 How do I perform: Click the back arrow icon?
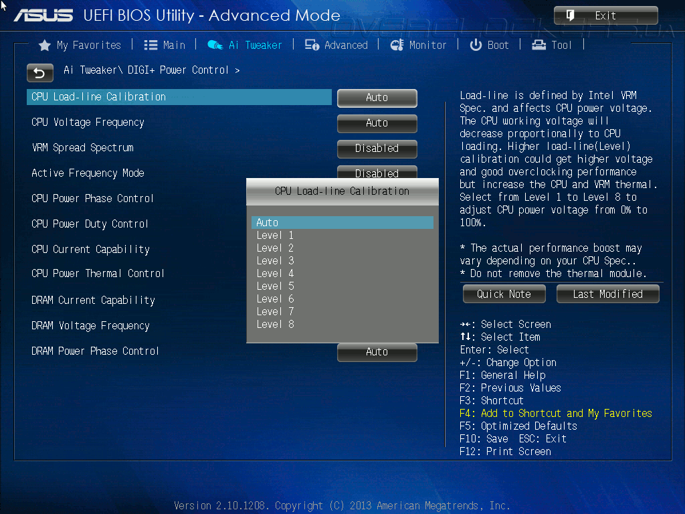click(x=39, y=72)
